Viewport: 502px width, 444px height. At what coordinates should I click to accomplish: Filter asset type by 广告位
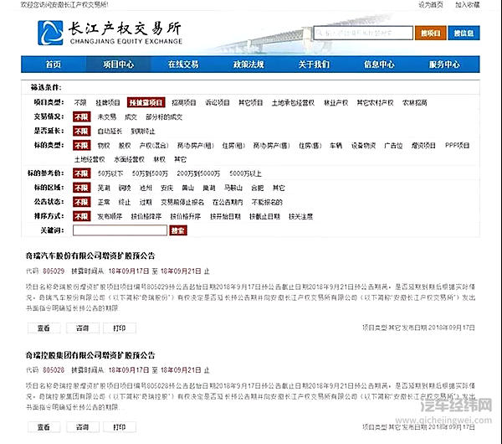click(393, 146)
